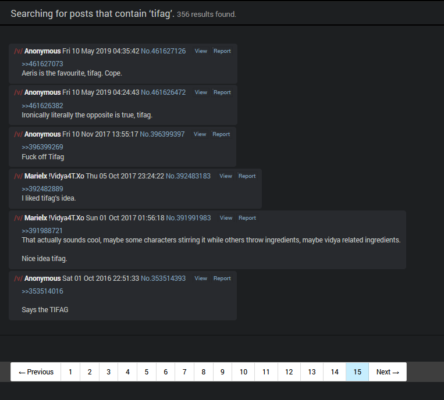Screen dimensions: 444x400
Task: Click text 'Fuck off Tifag'
Action: [42, 157]
